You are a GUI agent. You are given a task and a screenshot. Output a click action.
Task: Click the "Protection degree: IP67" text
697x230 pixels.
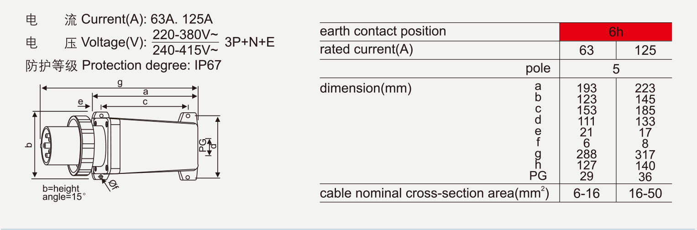[151, 65]
